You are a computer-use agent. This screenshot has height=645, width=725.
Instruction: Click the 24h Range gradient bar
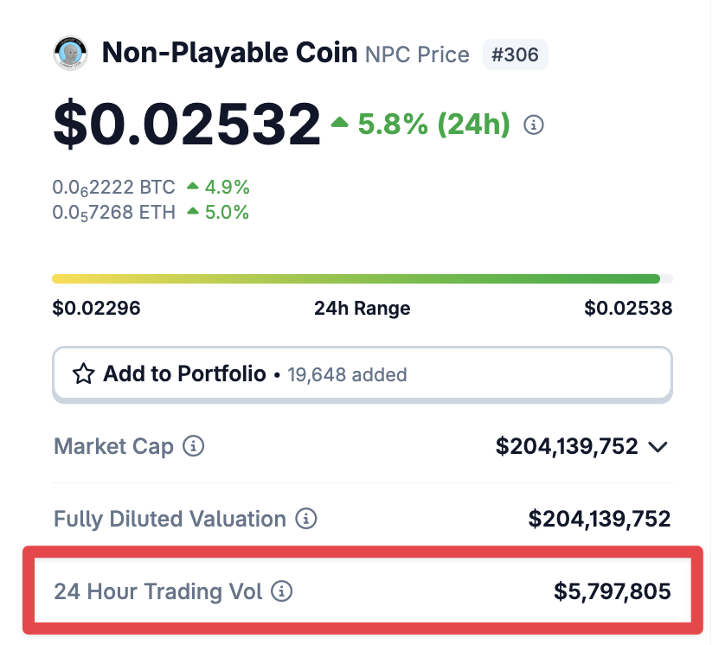coord(362,278)
